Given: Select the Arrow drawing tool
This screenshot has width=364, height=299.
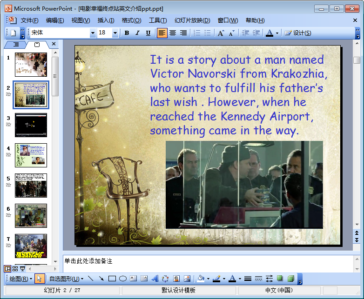Looking at the screenshot, I should (x=101, y=279).
